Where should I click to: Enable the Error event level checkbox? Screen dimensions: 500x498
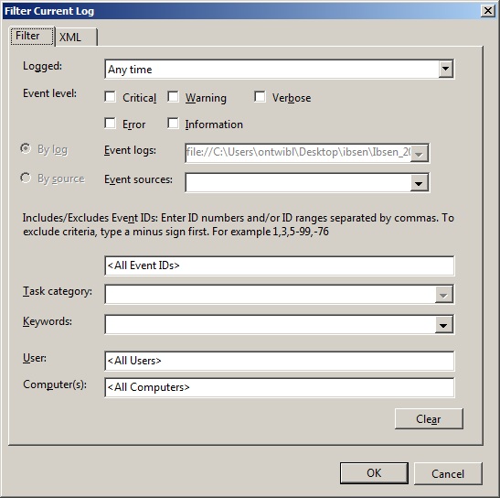tap(110, 124)
